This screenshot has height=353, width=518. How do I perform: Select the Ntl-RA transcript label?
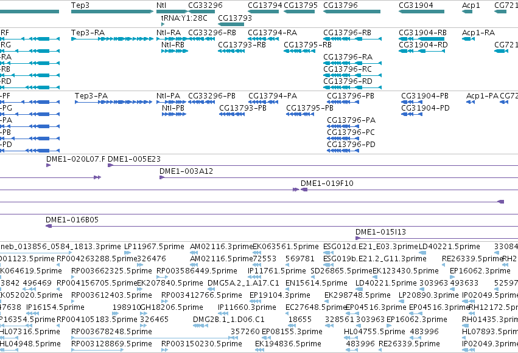tap(169, 33)
